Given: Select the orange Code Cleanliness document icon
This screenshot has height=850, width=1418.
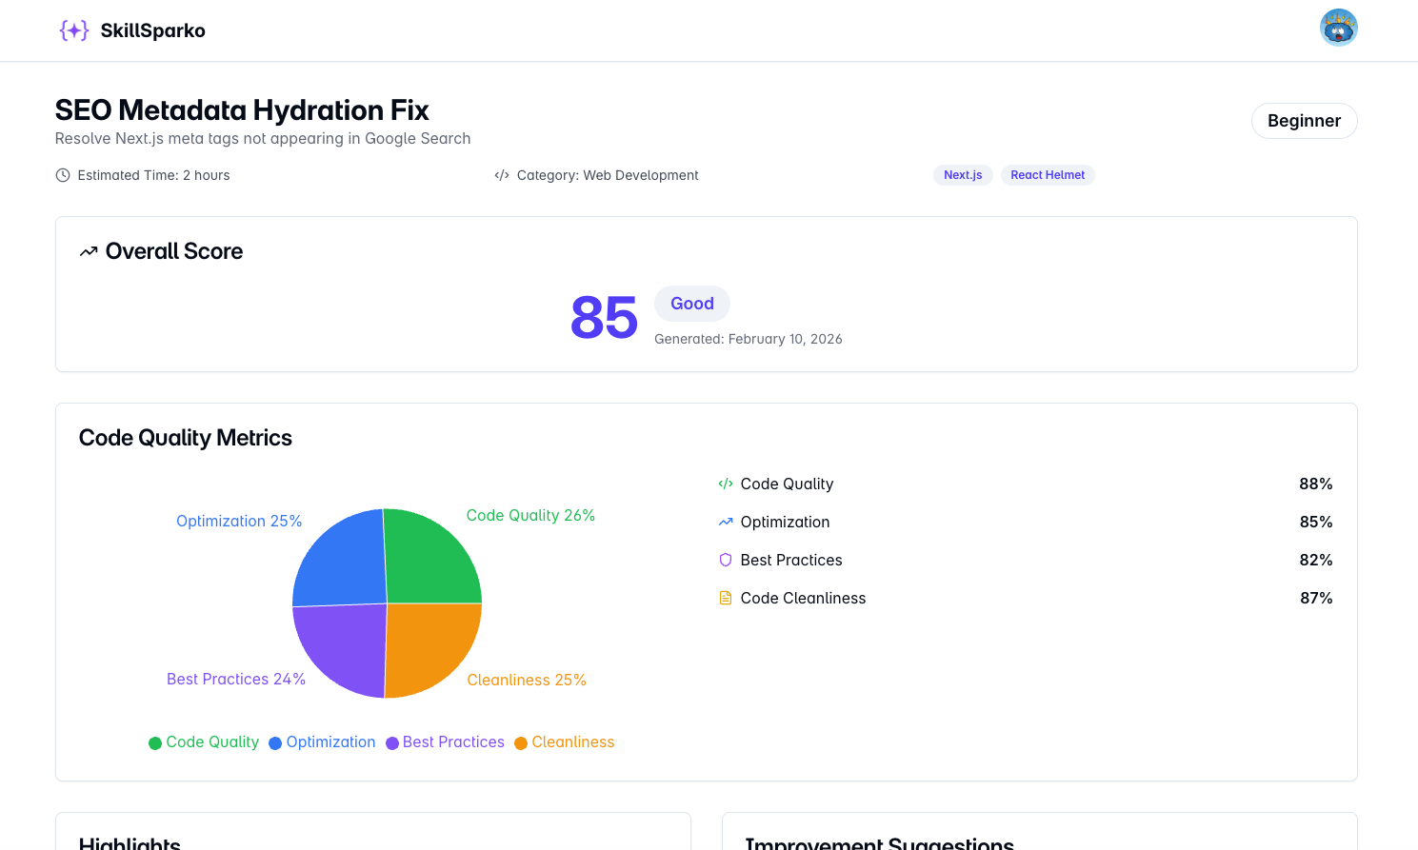Looking at the screenshot, I should click(x=725, y=598).
